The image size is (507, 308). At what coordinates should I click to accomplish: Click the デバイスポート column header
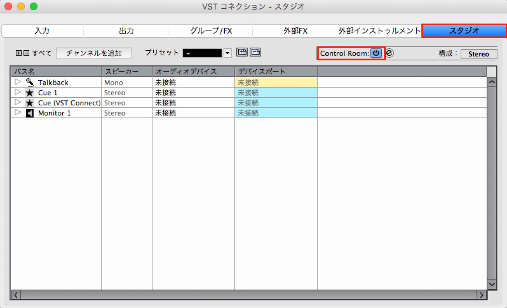pos(276,72)
